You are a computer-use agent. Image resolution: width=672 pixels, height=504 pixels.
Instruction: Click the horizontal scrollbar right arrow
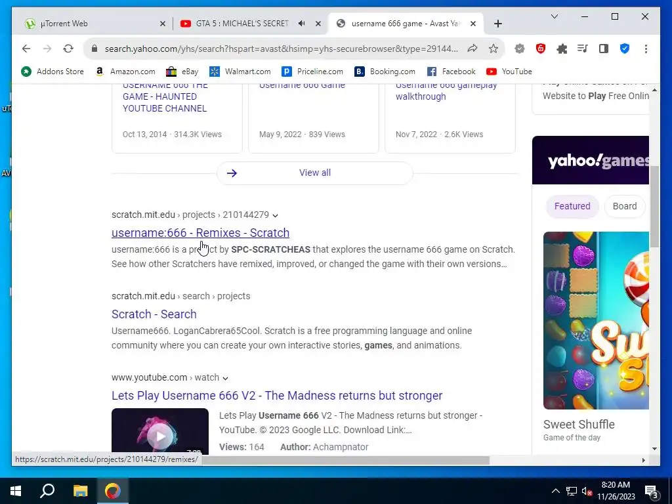click(x=643, y=460)
